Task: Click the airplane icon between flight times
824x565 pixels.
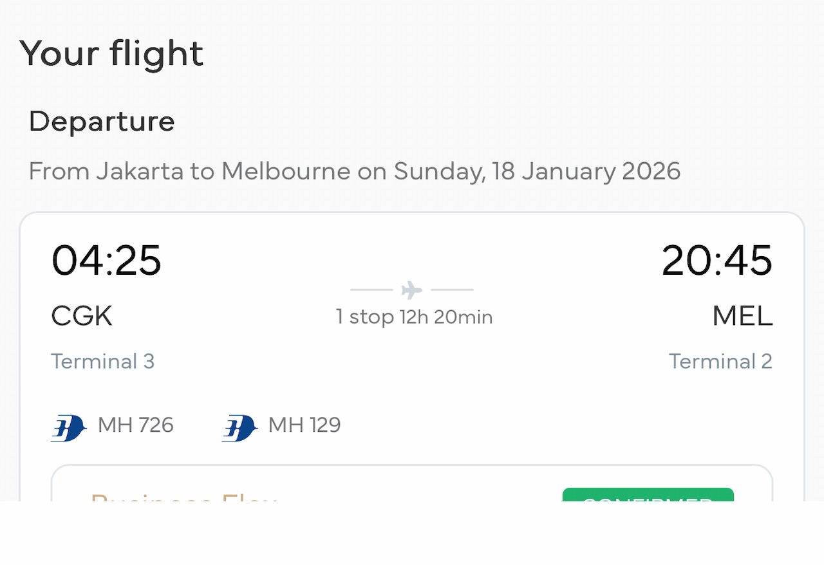Action: click(412, 290)
